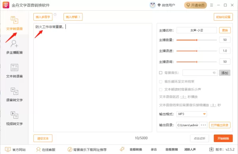This screenshot has width=238, height=154.
Task: Open 音频转换 in bottom bar
Action: tap(136, 150)
